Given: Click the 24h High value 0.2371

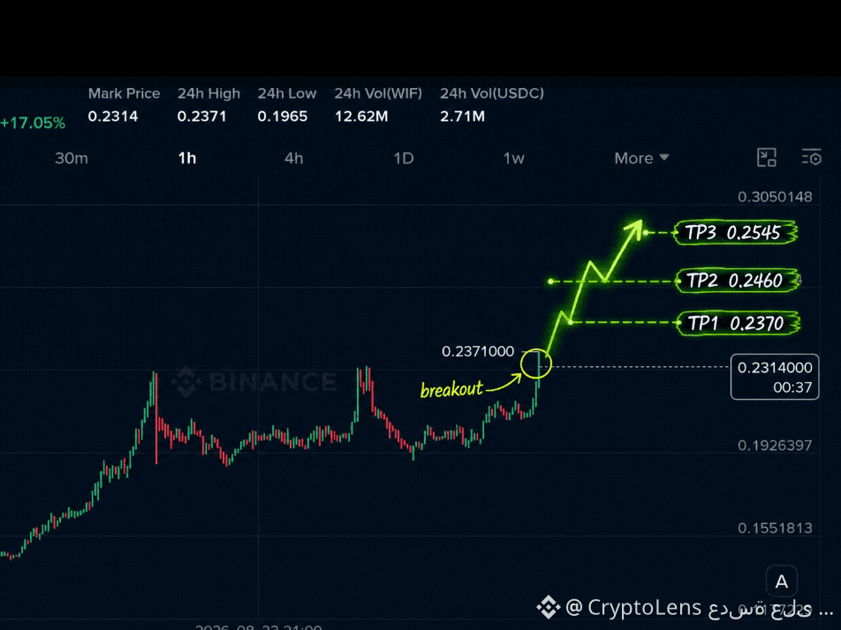Looking at the screenshot, I should coord(202,116).
